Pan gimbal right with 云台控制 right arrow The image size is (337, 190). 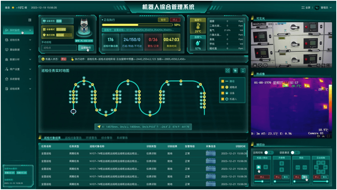click(325, 167)
